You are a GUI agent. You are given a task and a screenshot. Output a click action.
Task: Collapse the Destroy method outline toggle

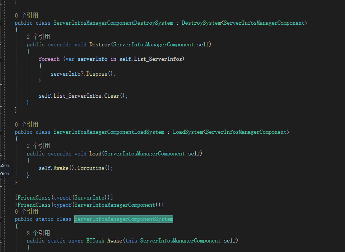pos(1,44)
